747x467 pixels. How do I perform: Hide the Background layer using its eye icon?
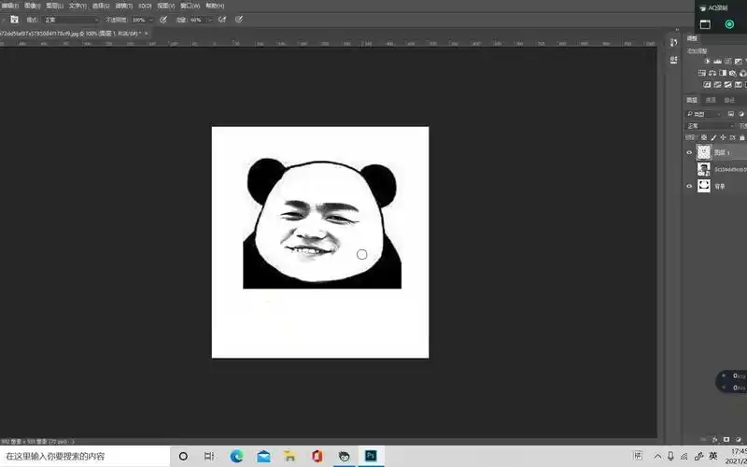(x=690, y=186)
